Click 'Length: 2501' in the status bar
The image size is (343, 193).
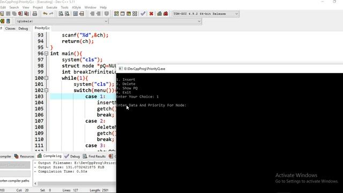click(99, 190)
